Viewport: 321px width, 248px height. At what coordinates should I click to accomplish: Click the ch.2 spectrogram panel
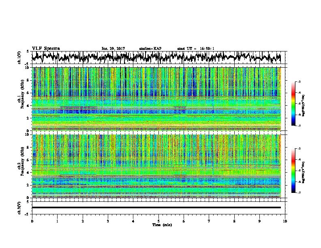156,166
